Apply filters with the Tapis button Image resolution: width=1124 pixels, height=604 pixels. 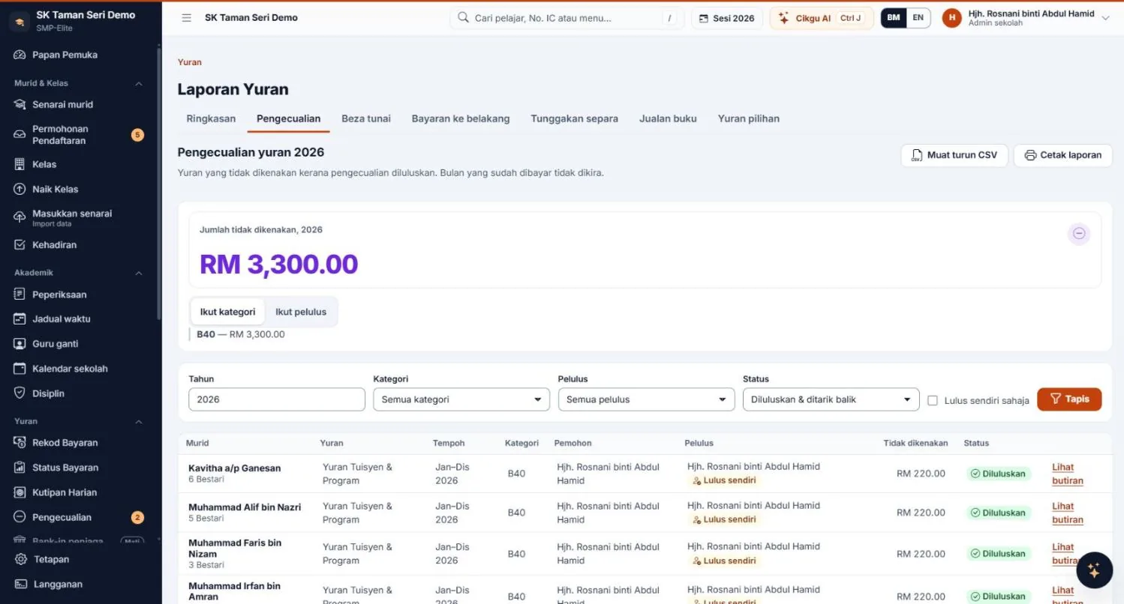(1069, 399)
